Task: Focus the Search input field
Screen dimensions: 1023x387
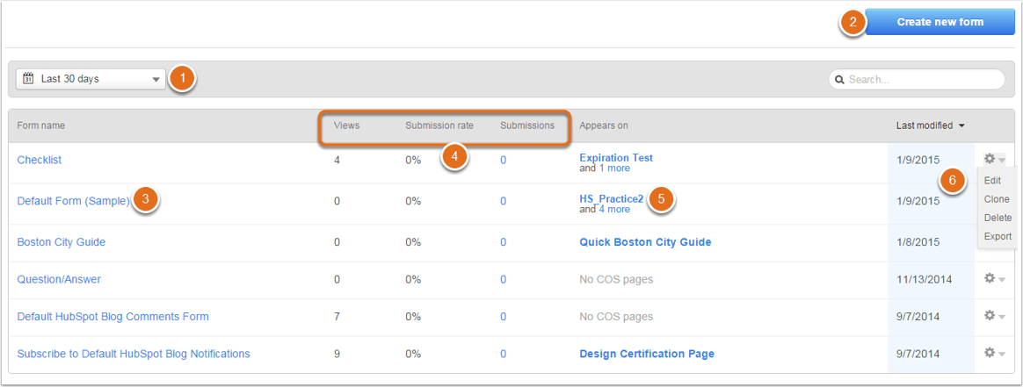Action: (917, 80)
